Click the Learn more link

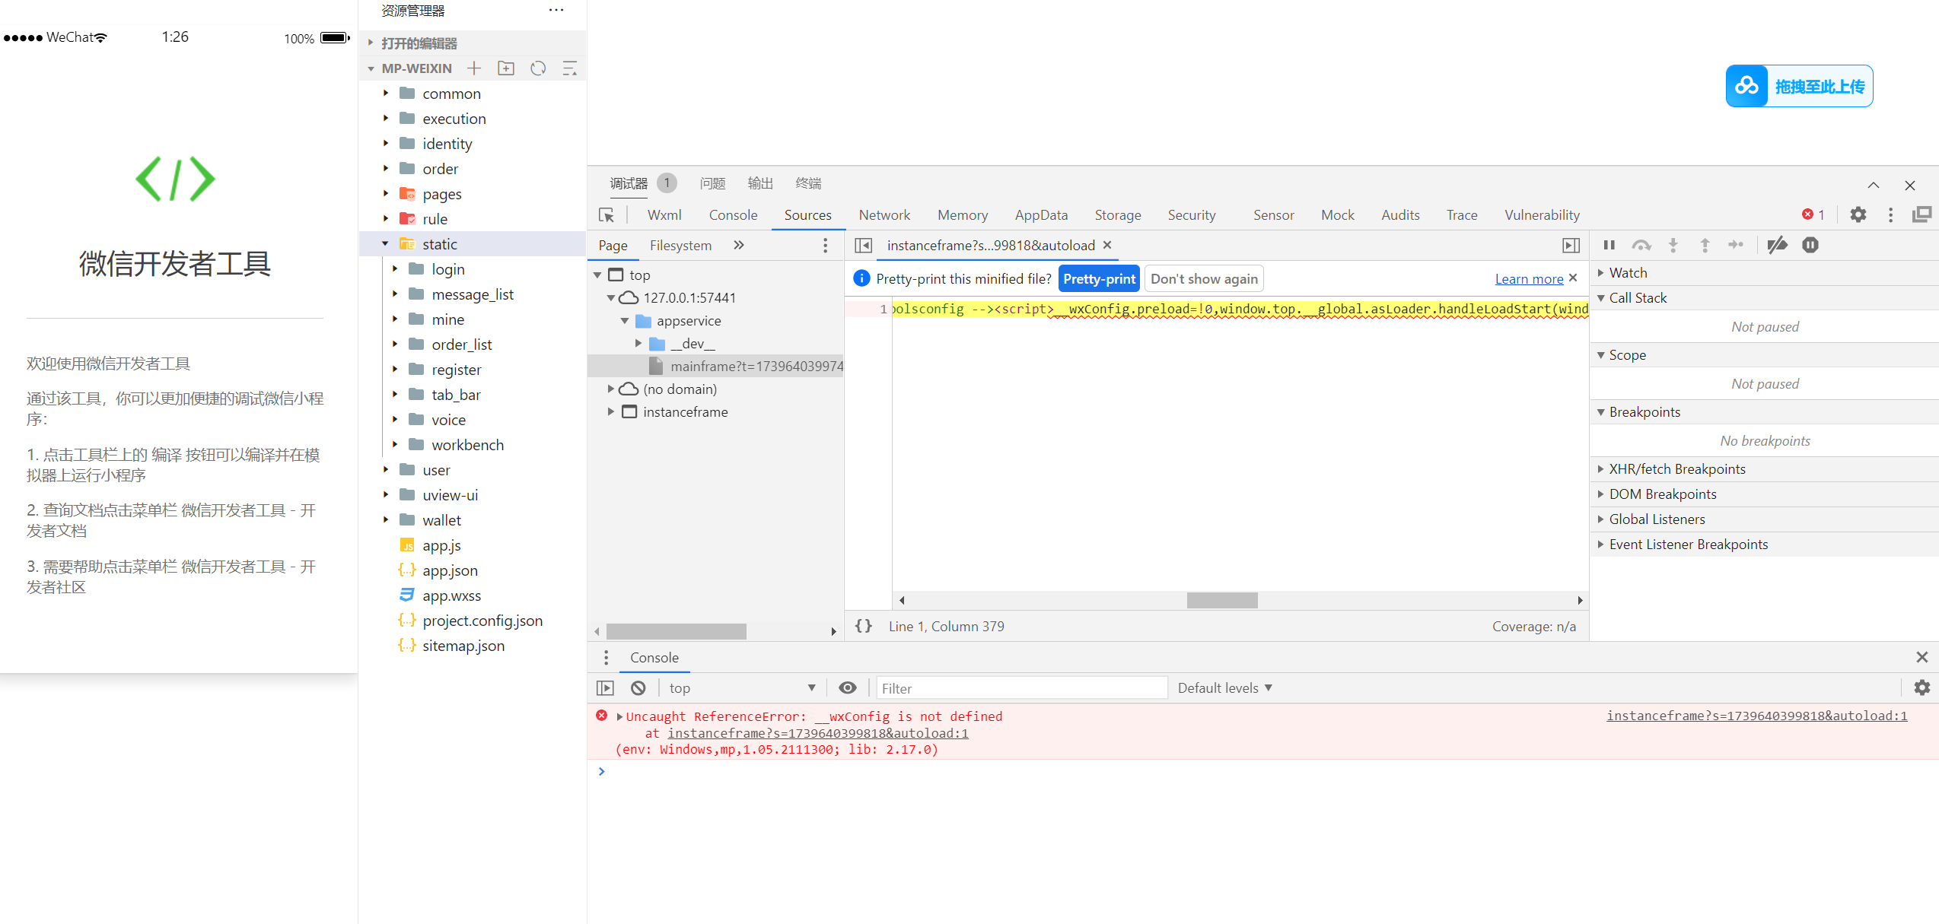[1529, 278]
